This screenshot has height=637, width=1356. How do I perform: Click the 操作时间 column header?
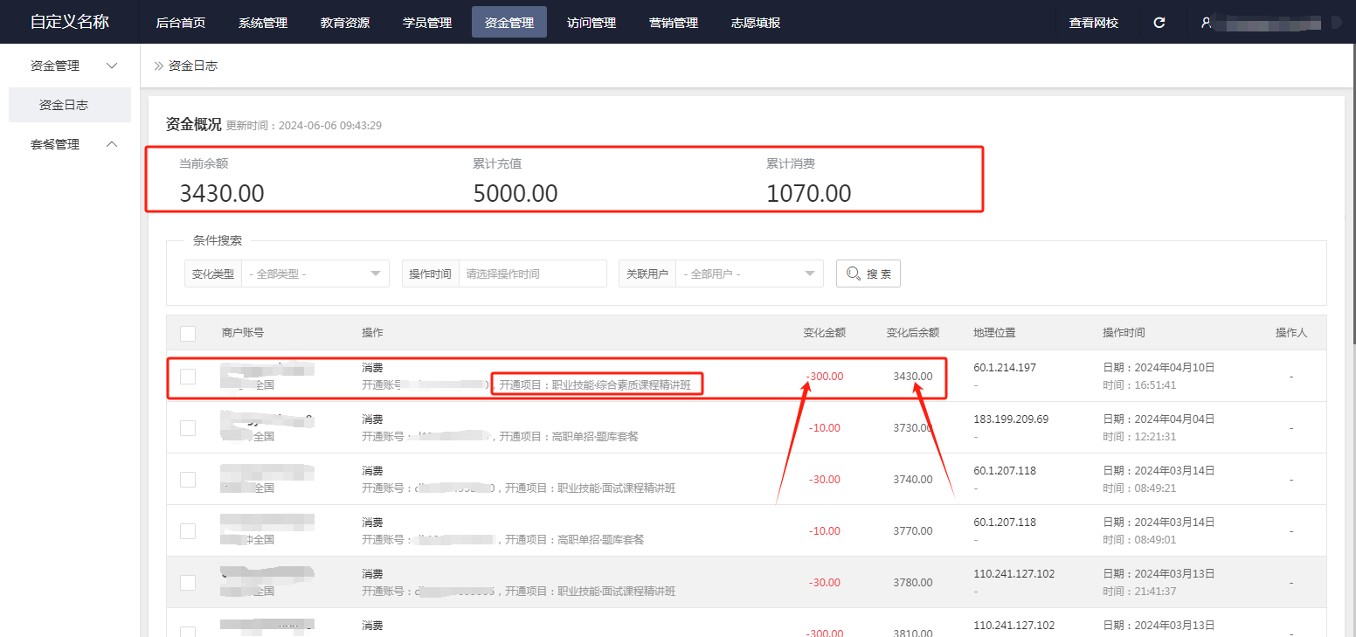(1124, 333)
